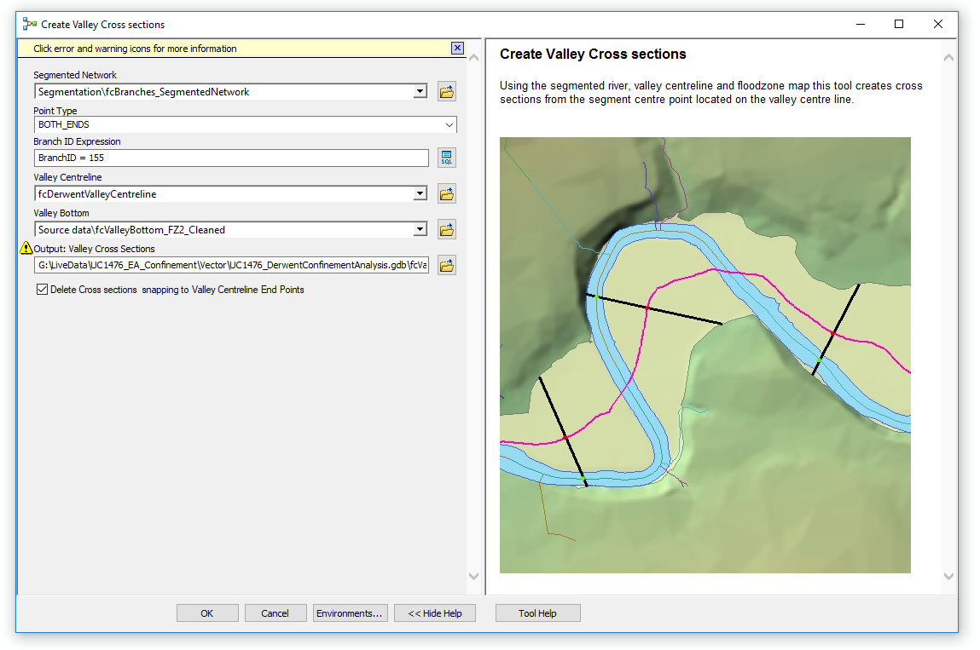The width and height of the screenshot is (980, 650).
Task: Click the help panel scrollbar down arrow
Action: pos(948,577)
